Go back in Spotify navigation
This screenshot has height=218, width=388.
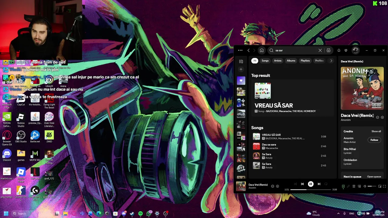pos(249,50)
